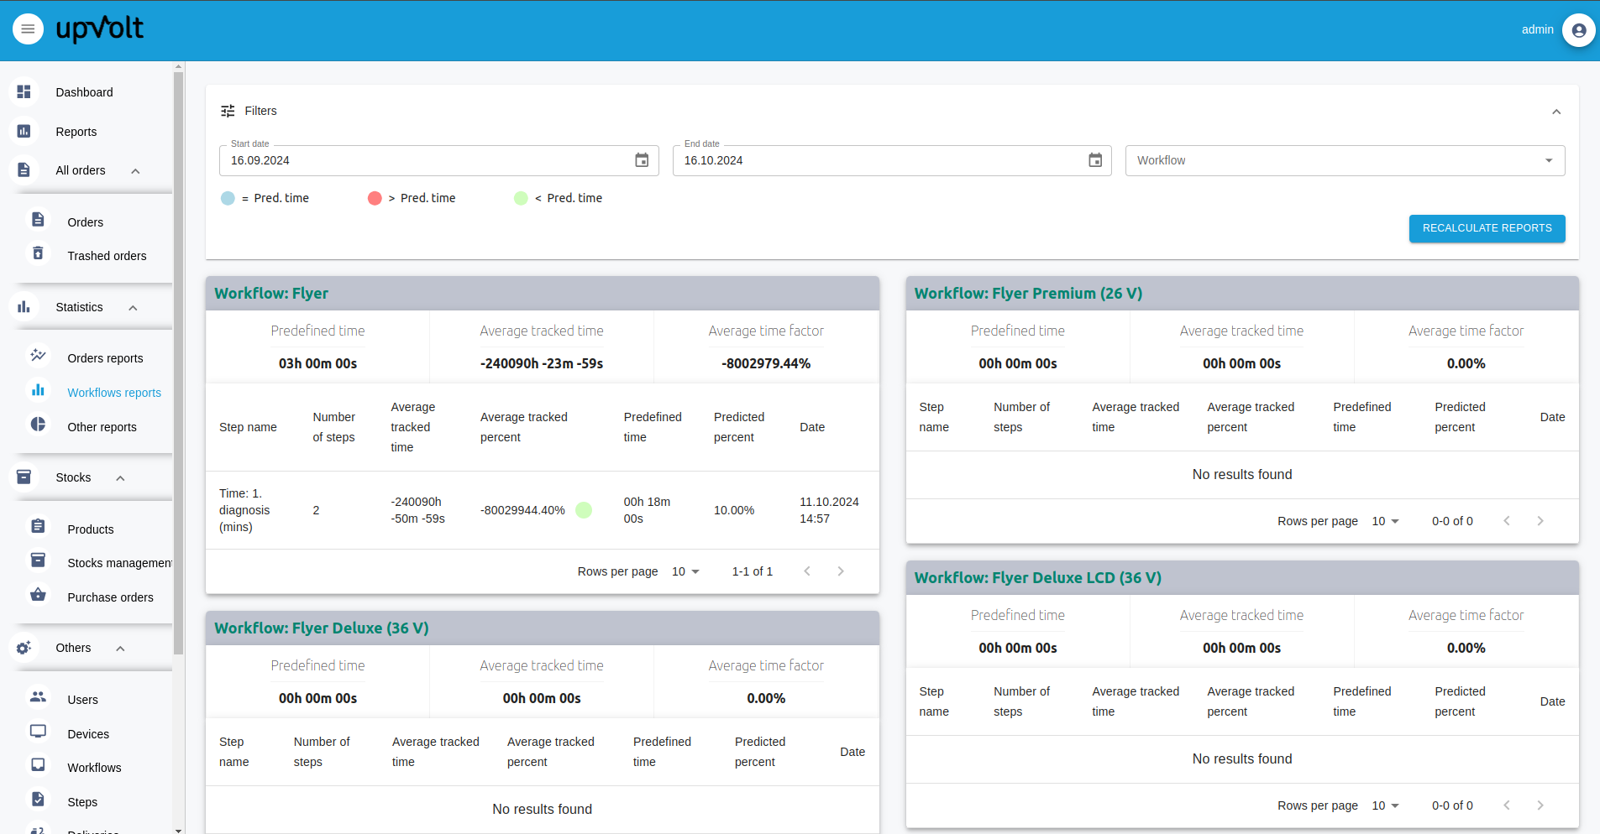Click the Orders reports sparkline icon
This screenshot has width=1600, height=834.
38,356
